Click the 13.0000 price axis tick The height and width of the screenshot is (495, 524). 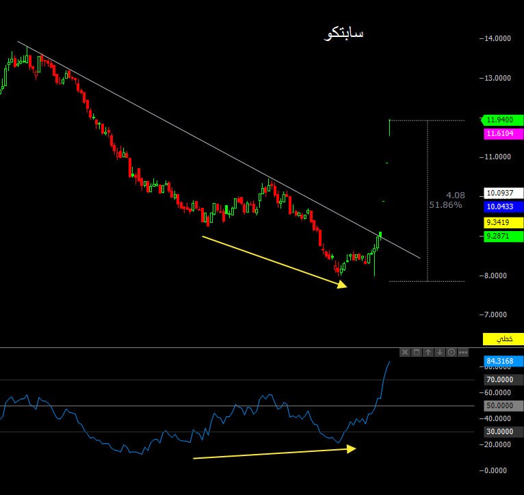(x=497, y=78)
